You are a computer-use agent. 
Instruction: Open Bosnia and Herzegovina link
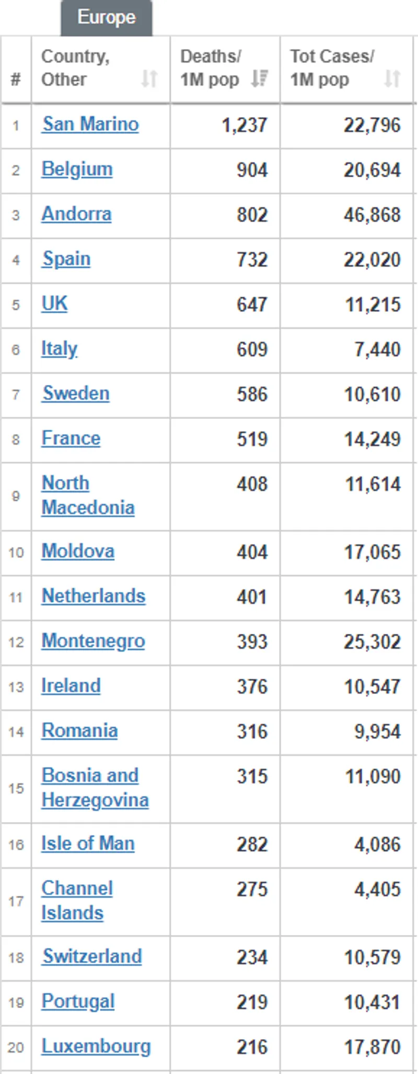tap(95, 788)
